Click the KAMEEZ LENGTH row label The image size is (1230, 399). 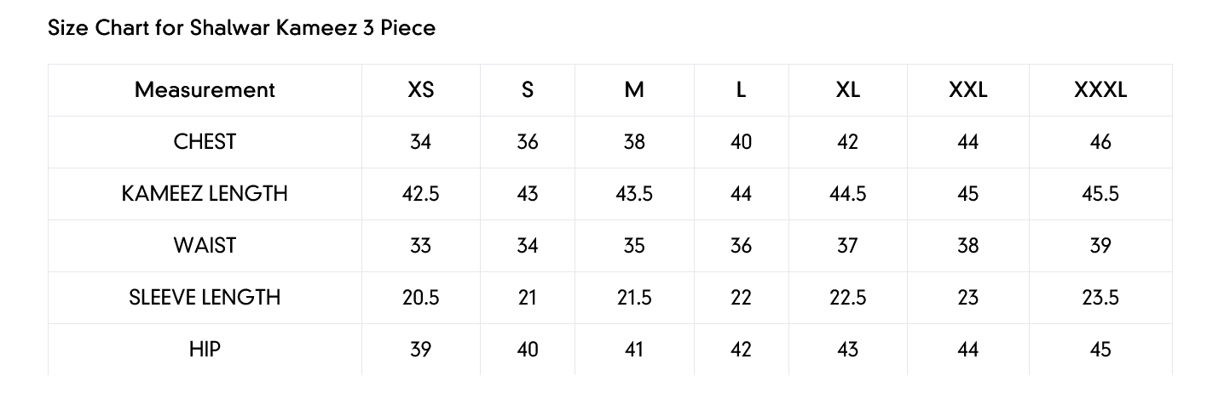(x=205, y=193)
